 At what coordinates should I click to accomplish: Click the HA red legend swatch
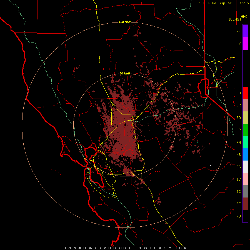(245, 93)
